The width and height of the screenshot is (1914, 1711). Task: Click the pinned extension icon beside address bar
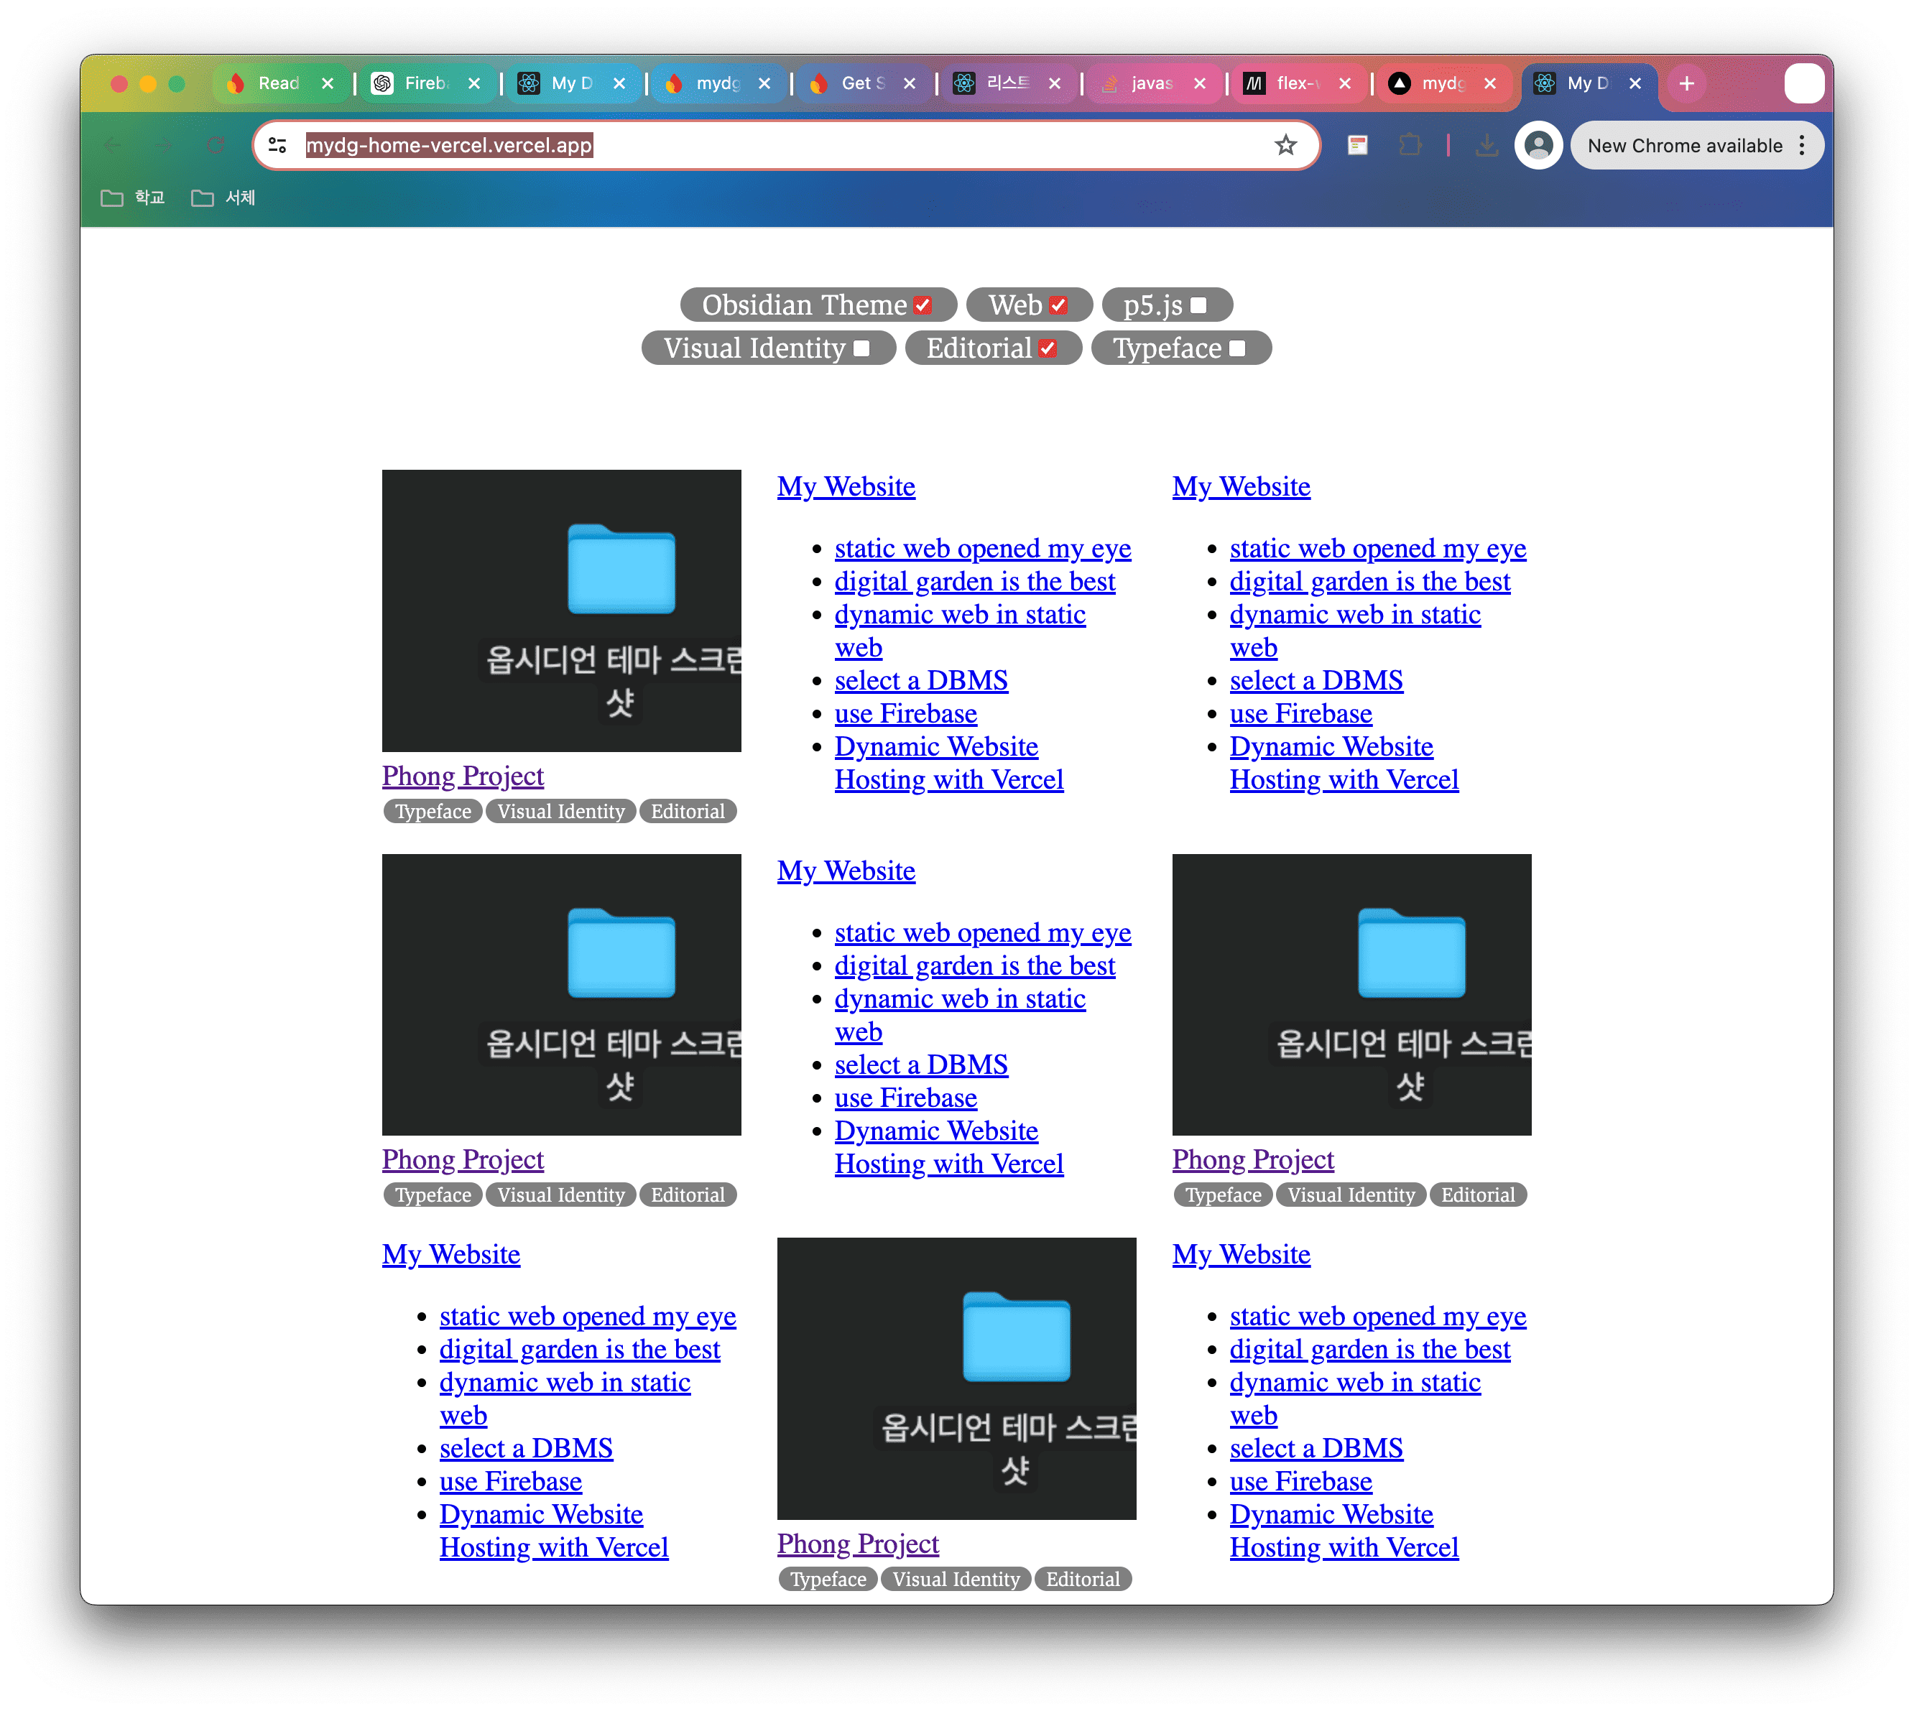coord(1357,145)
